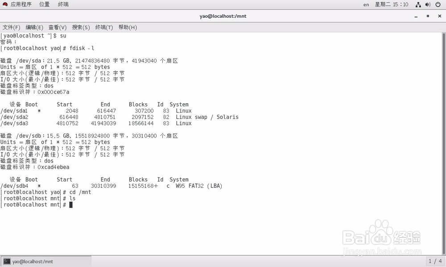Click the /dev/sda3 row
Image resolution: width=446 pixels, height=267 pixels.
[96, 123]
